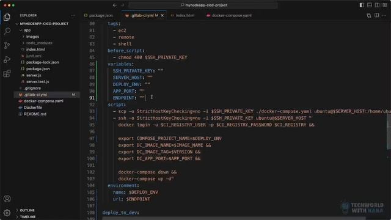Open the Search view in activity bar
Image resolution: width=391 pixels, height=220 pixels.
coord(7,31)
